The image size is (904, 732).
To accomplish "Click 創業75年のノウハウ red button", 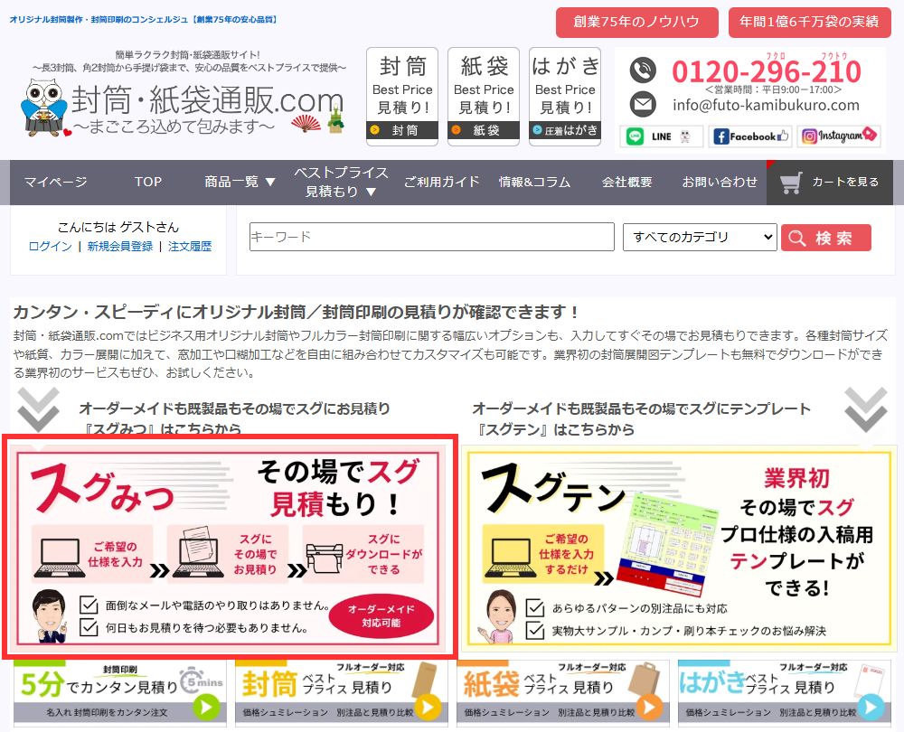I will click(637, 23).
